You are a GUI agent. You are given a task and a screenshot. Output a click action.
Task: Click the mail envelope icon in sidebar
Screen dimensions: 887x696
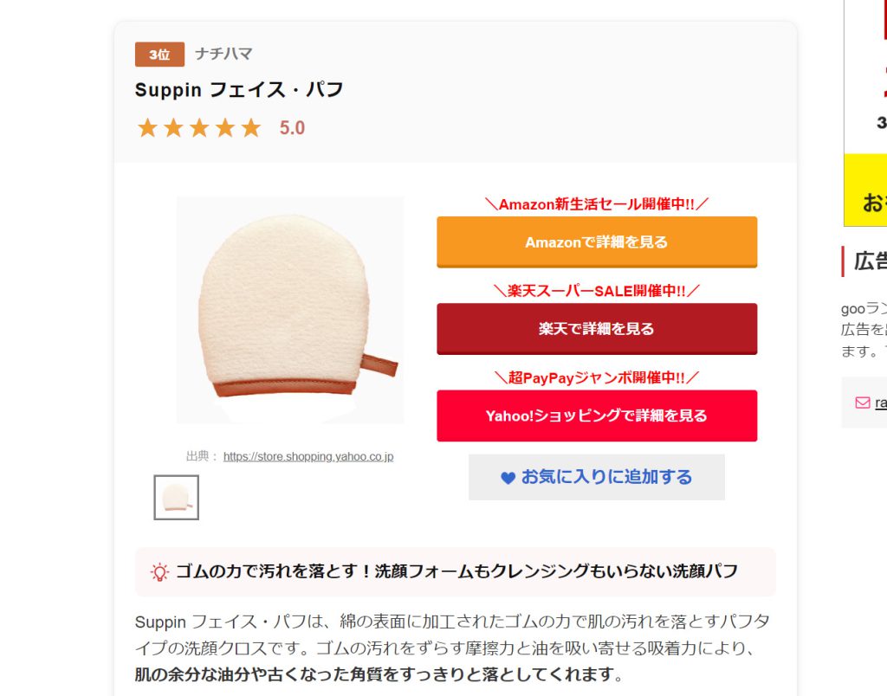(862, 403)
